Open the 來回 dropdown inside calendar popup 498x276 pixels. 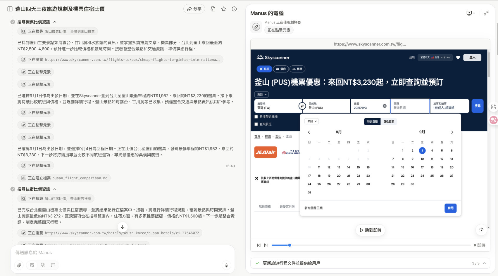tap(312, 121)
